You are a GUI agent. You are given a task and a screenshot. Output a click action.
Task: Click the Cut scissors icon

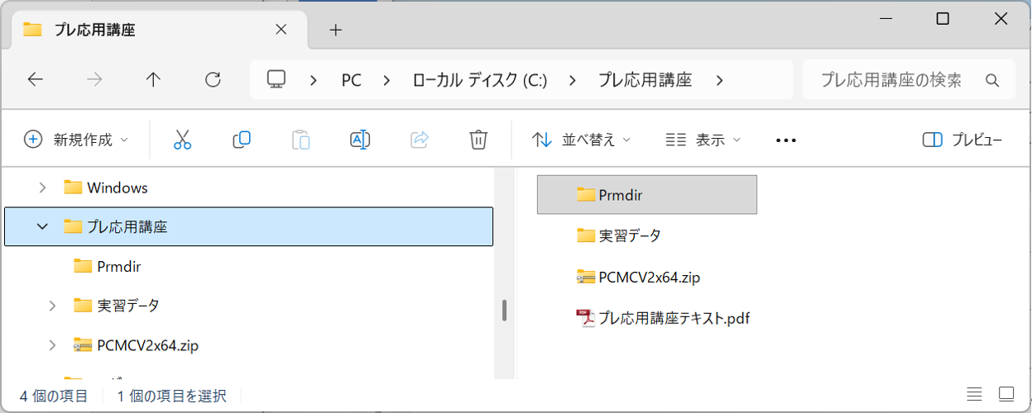click(182, 140)
